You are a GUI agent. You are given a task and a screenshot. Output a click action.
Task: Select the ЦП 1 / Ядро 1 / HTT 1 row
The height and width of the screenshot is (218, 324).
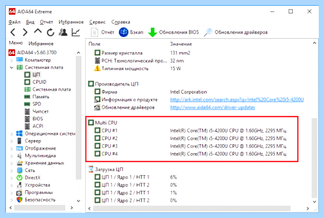pos(135,177)
